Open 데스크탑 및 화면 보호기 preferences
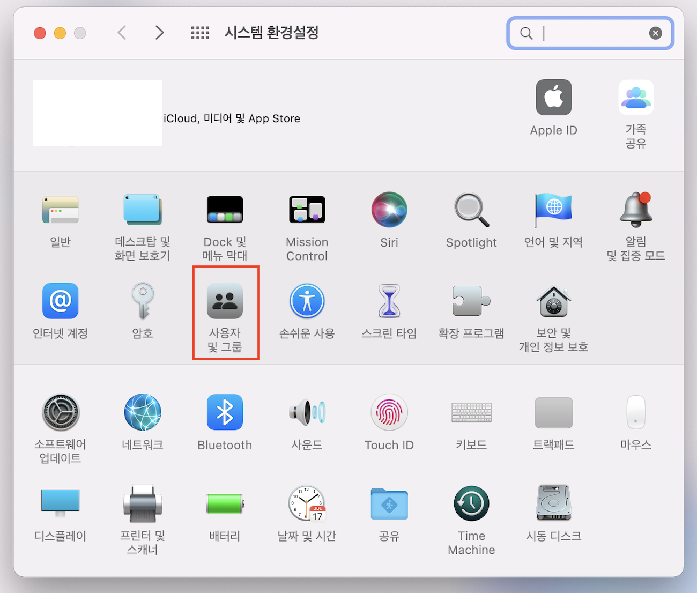The image size is (697, 593). [142, 210]
